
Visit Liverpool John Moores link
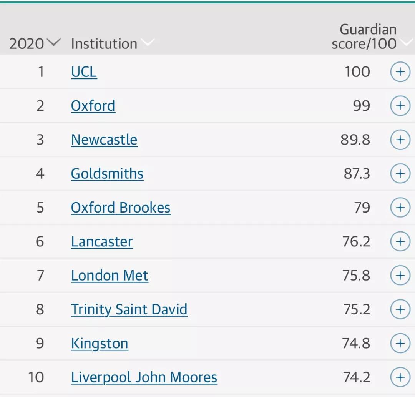144,378
